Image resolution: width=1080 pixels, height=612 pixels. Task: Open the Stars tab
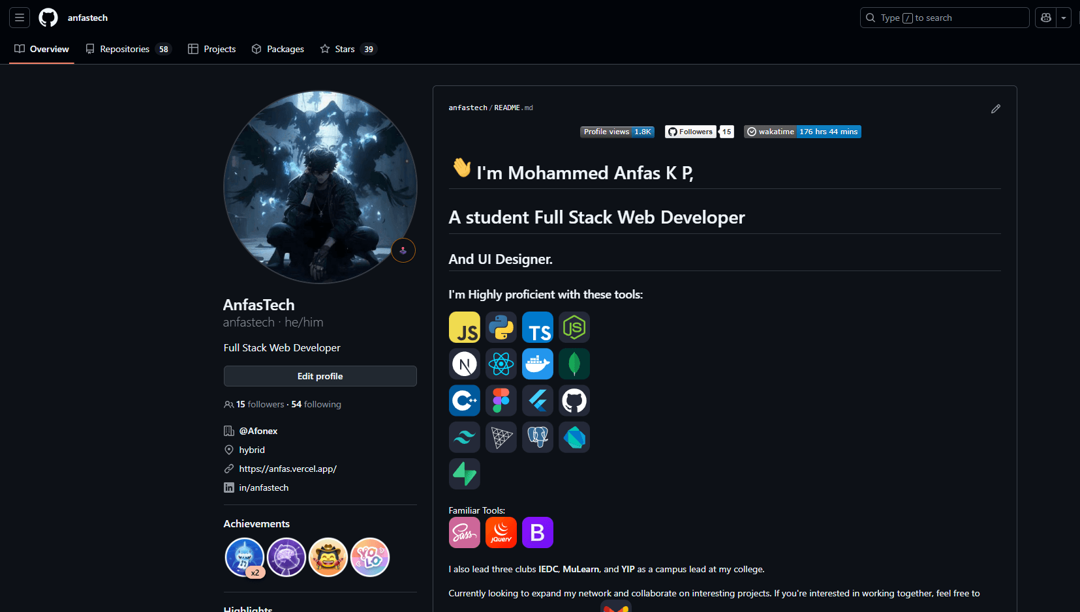pyautogui.click(x=348, y=49)
